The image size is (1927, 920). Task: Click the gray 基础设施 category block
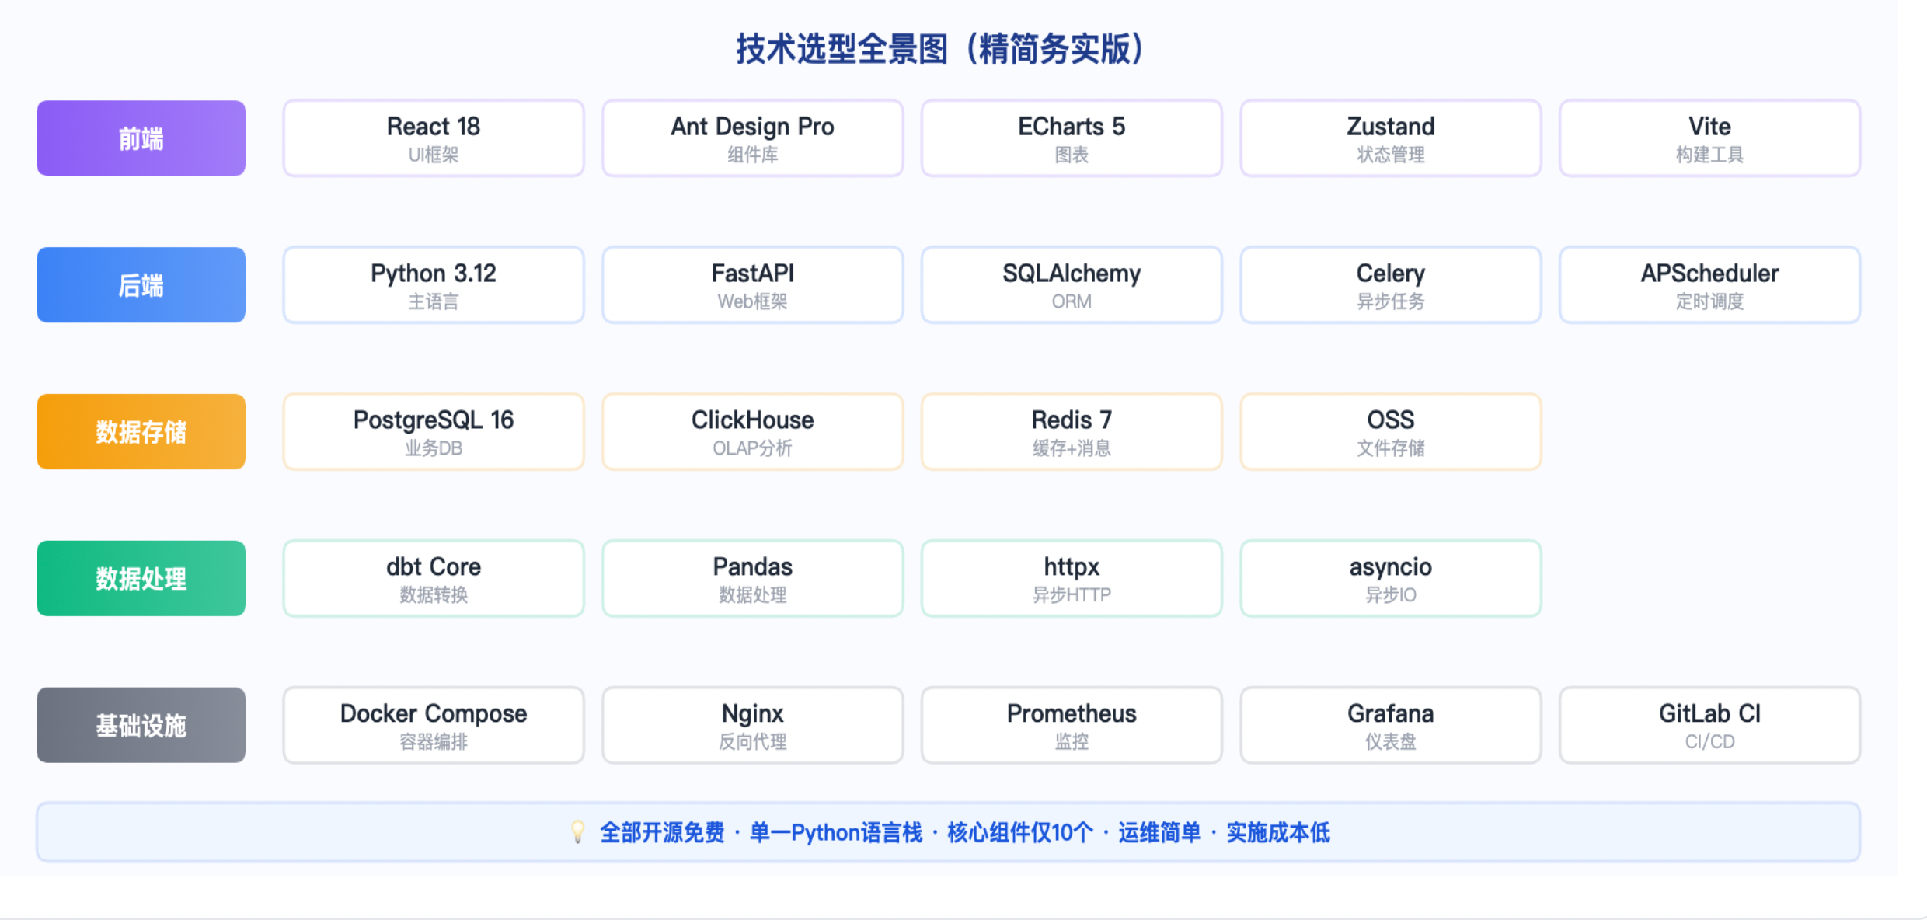click(x=141, y=725)
